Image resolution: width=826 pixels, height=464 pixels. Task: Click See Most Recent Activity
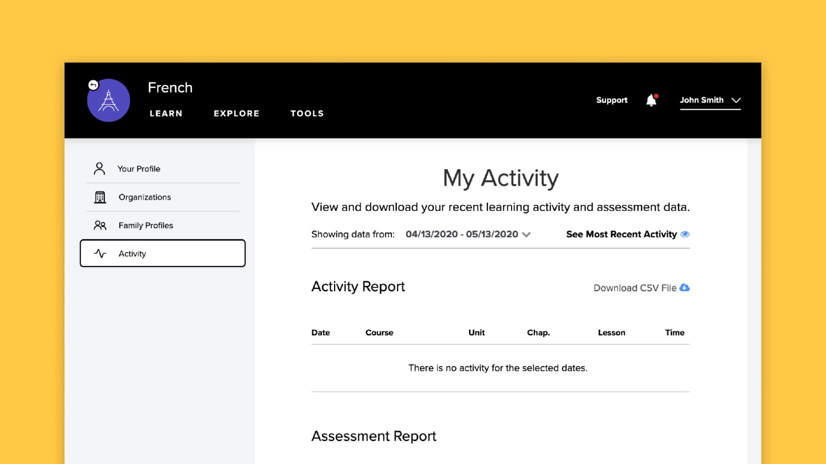pyautogui.click(x=621, y=234)
